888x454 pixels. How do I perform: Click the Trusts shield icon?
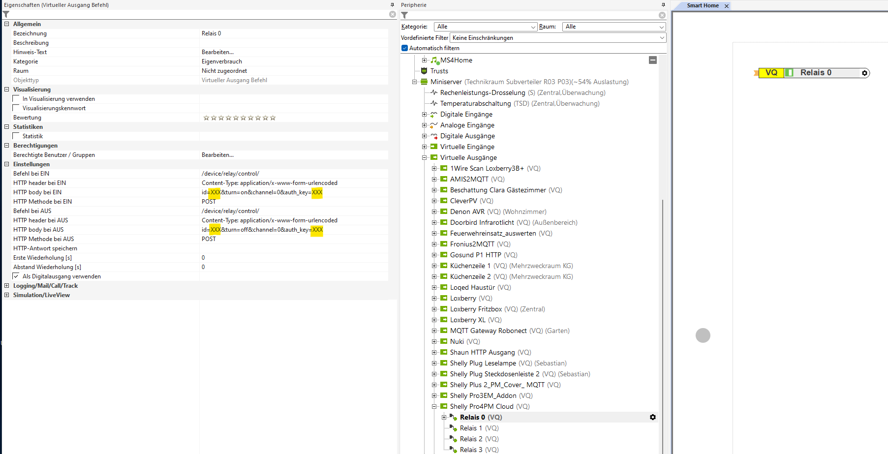(x=424, y=71)
